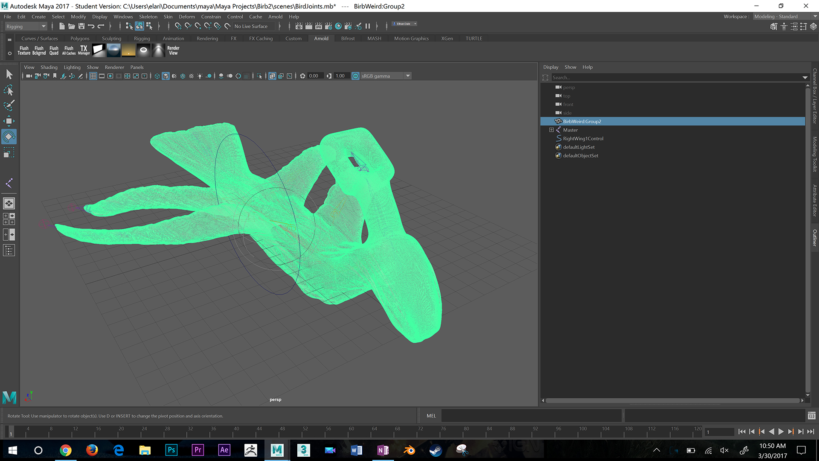Click frame 60 on the time slider
The width and height of the screenshot is (819, 461).
351,432
